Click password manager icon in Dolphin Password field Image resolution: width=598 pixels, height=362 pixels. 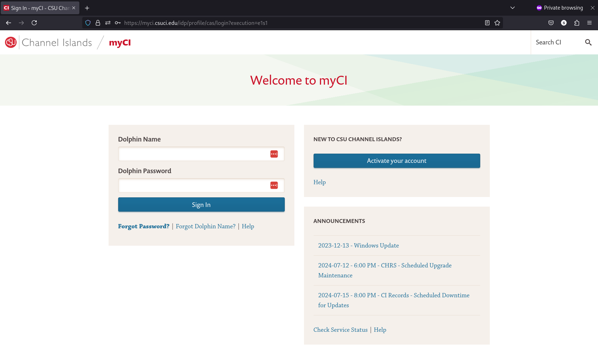pos(274,185)
